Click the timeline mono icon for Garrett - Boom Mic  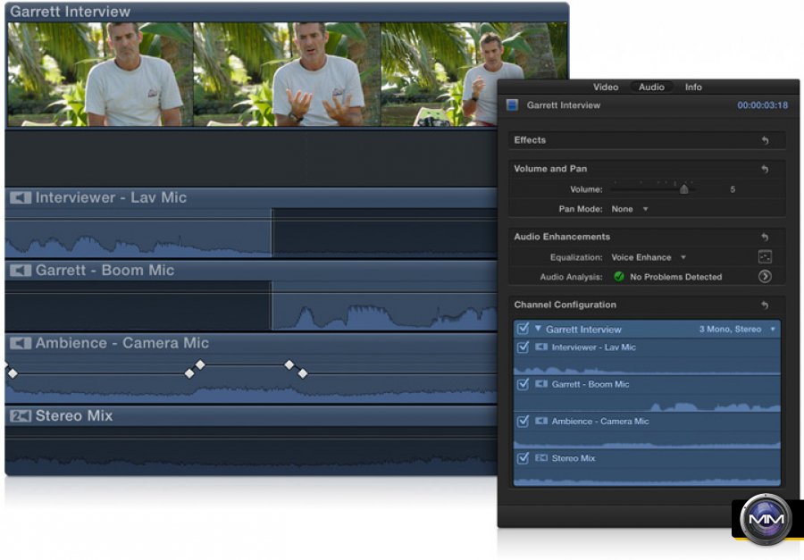click(21, 271)
